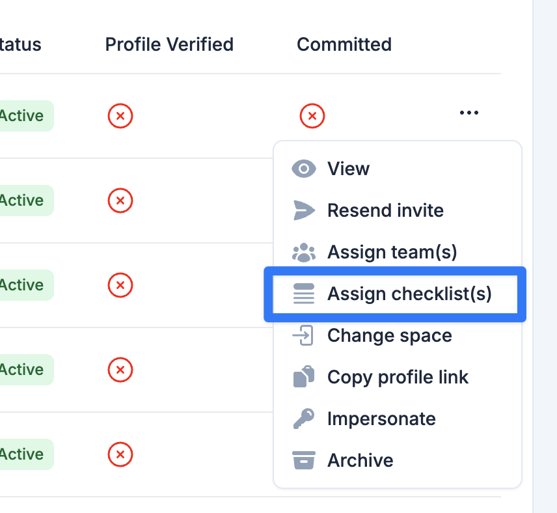
Task: Select the Impersonate menu option
Action: pos(398,419)
